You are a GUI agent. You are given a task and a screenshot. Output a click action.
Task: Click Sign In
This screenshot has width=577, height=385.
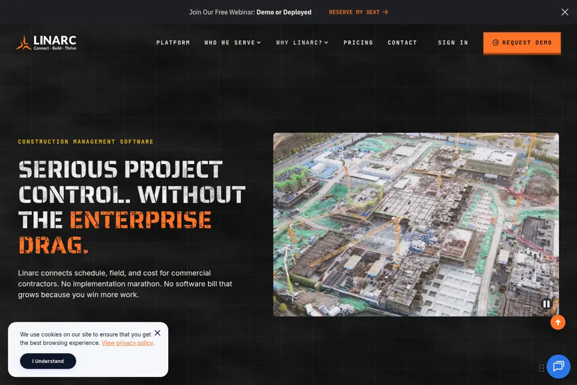pos(453,43)
